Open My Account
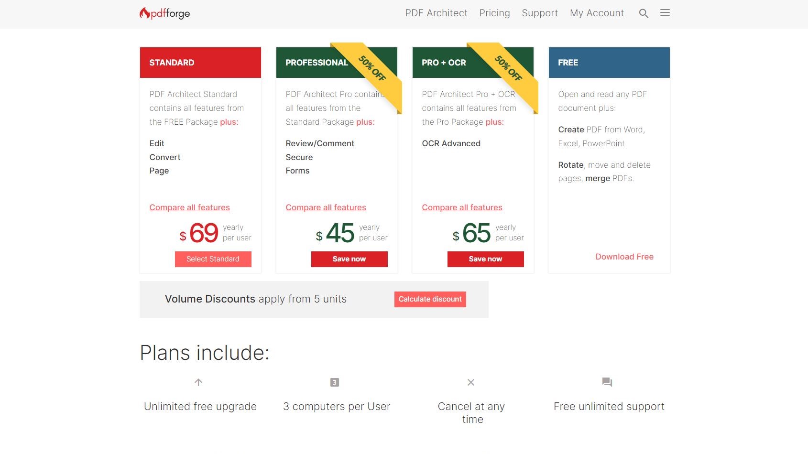 [x=597, y=13]
